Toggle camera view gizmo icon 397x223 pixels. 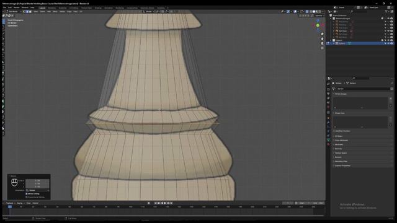pyautogui.click(x=322, y=43)
